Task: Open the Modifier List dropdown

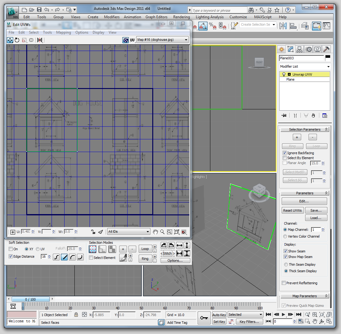Action: [305, 66]
